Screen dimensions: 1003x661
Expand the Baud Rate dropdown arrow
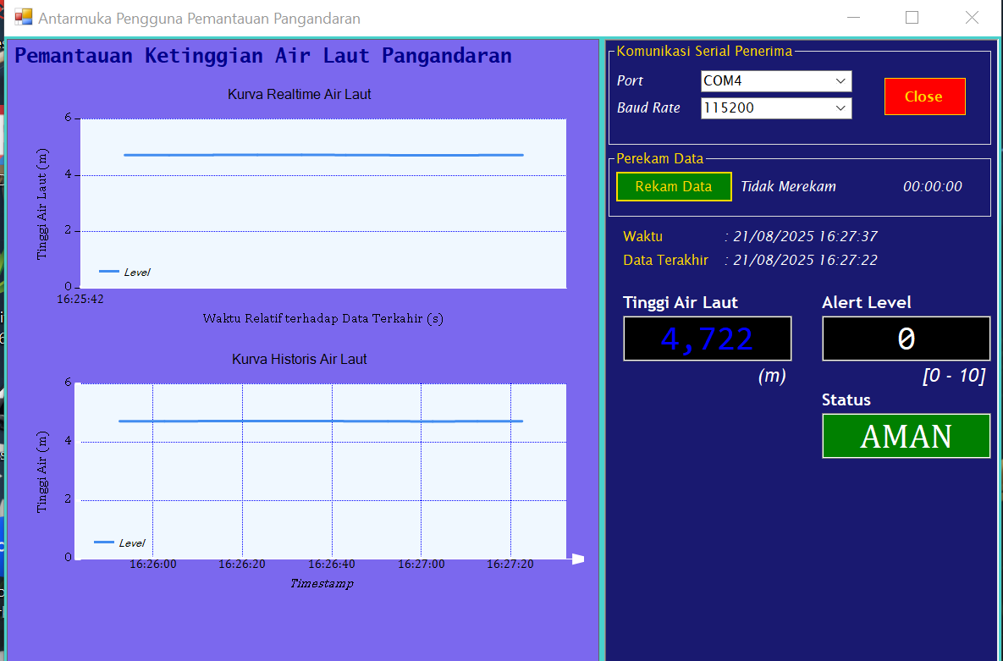[840, 108]
